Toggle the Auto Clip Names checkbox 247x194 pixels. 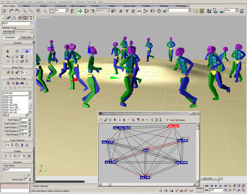pos(168,120)
